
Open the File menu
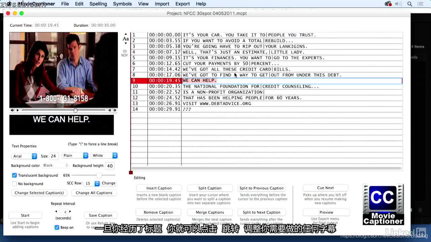pyautogui.click(x=65, y=4)
